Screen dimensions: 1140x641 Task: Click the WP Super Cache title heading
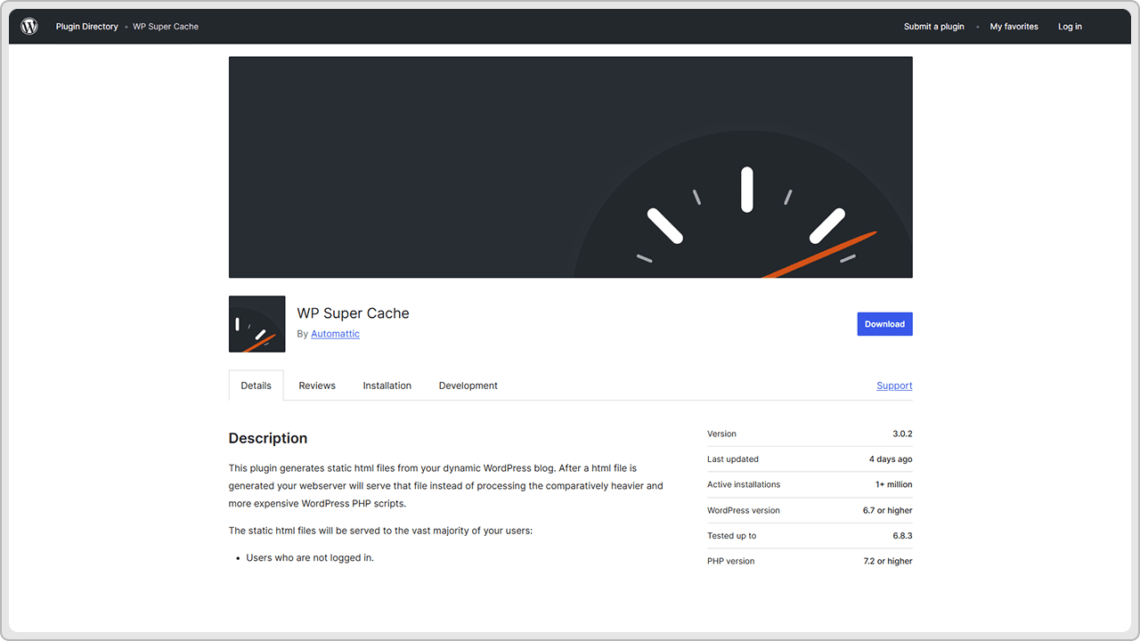pyautogui.click(x=353, y=313)
